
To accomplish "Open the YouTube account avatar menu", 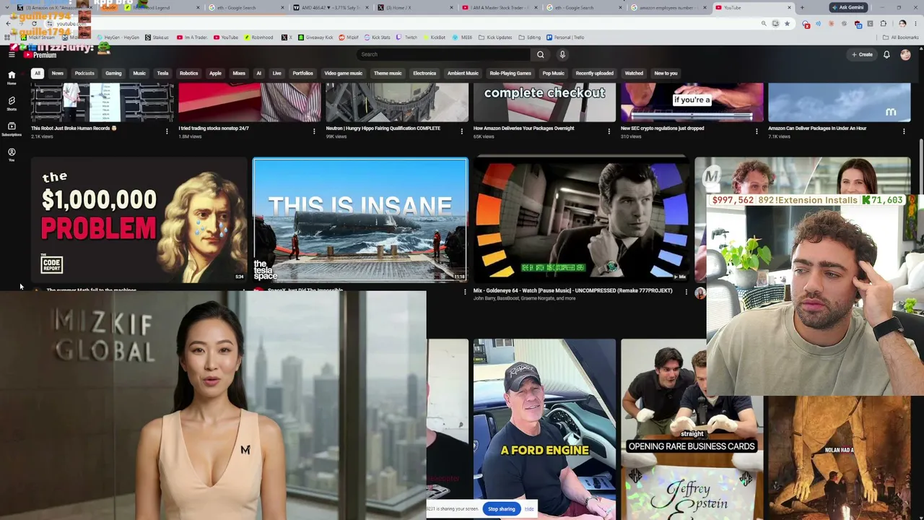I will click(905, 54).
